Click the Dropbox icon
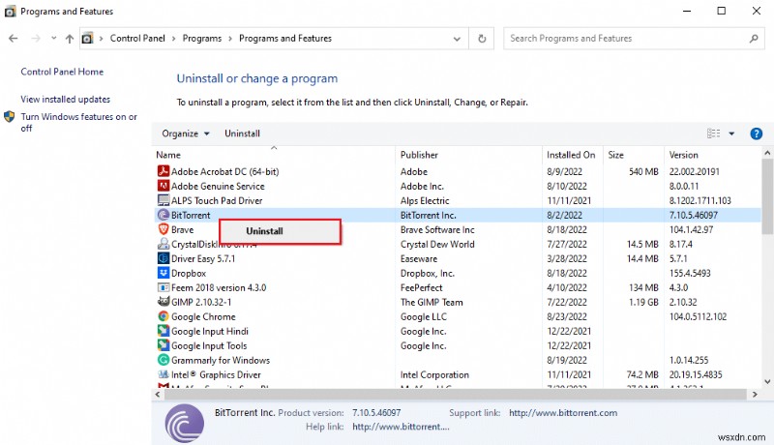Image resolution: width=774 pixels, height=445 pixels. tap(164, 273)
